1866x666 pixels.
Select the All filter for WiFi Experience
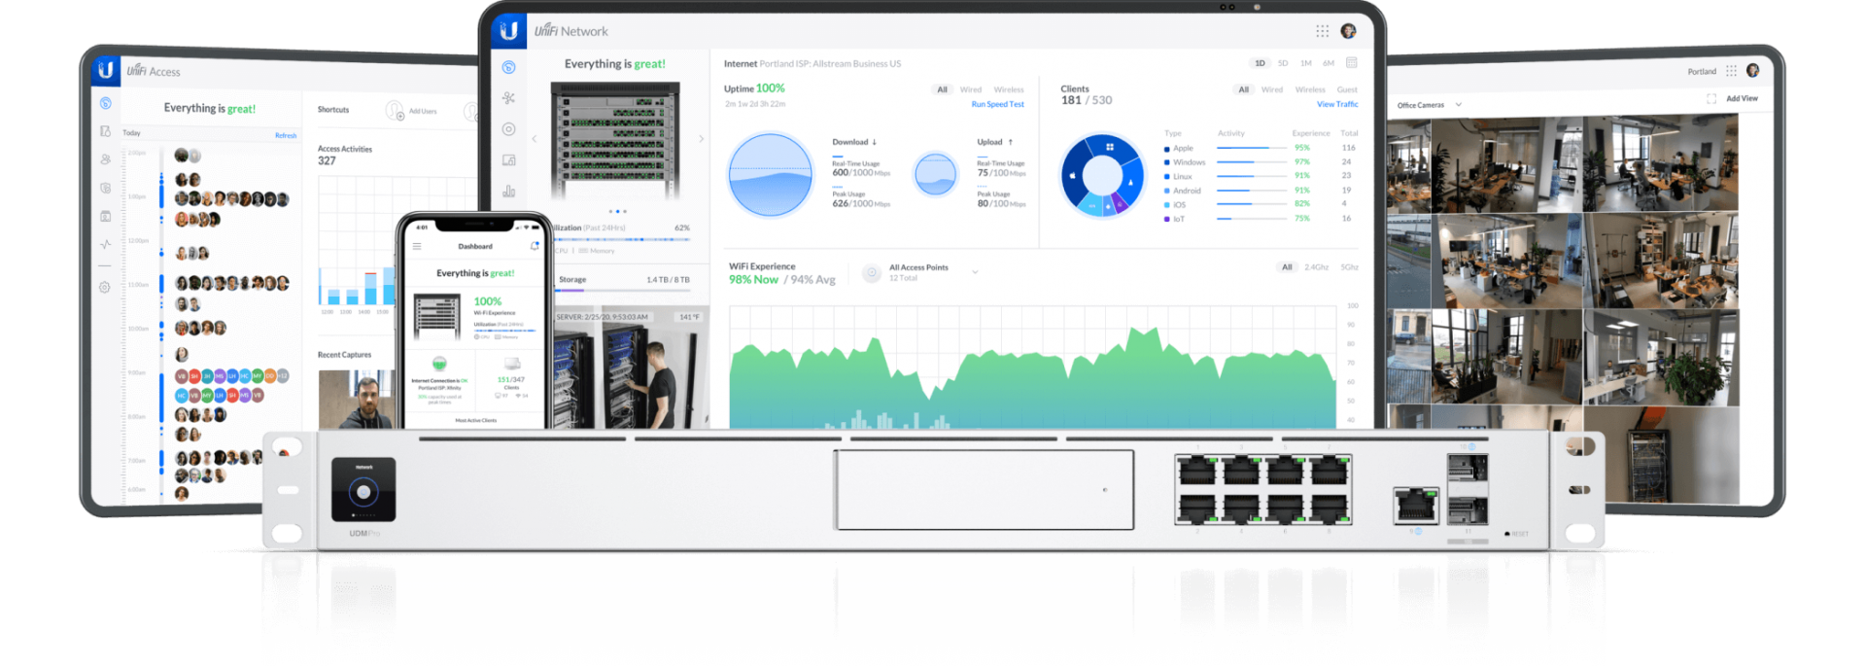point(1287,267)
